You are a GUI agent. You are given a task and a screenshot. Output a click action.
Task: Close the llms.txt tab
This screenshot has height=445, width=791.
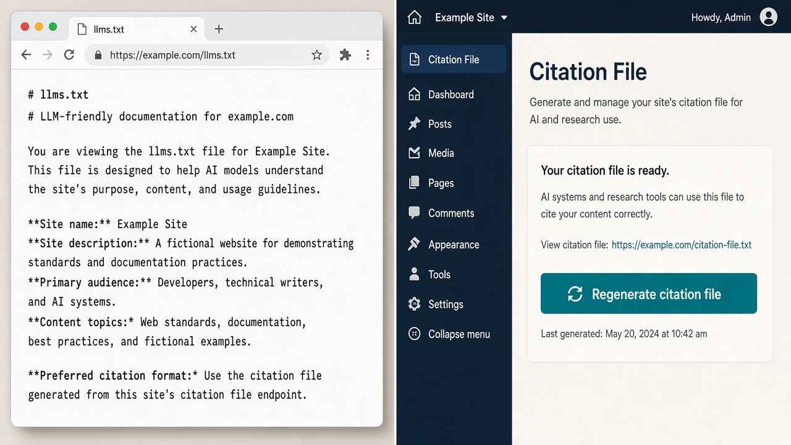(193, 29)
